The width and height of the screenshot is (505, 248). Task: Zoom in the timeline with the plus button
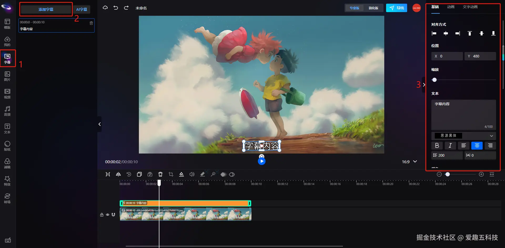click(x=481, y=174)
